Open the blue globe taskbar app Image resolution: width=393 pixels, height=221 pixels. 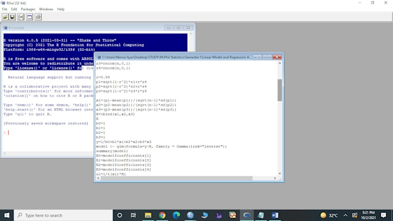tap(190, 215)
